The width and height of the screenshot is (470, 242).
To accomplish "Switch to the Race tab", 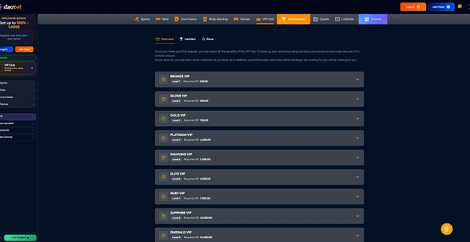I will 207,39.
